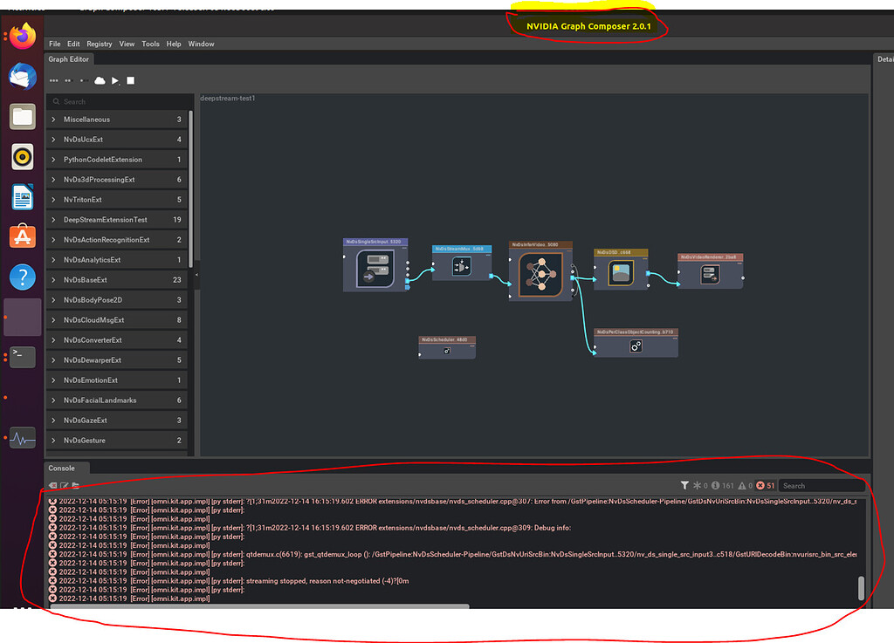Toggle info message visibility showing 161

[x=719, y=483]
